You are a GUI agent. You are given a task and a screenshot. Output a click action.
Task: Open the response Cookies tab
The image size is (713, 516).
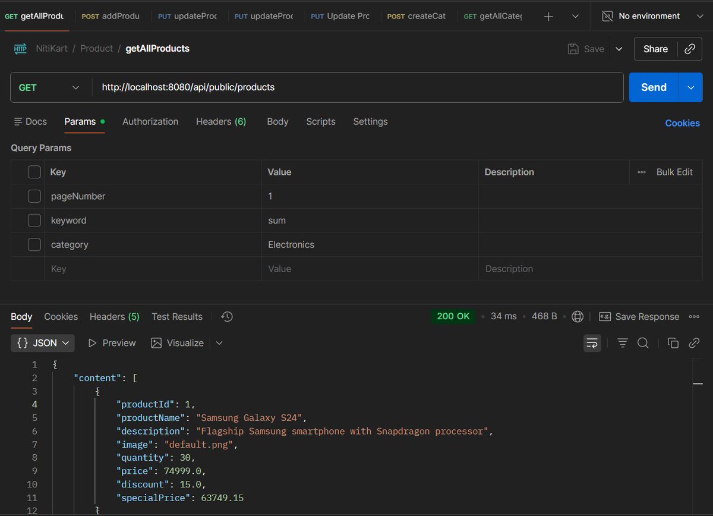(x=61, y=317)
